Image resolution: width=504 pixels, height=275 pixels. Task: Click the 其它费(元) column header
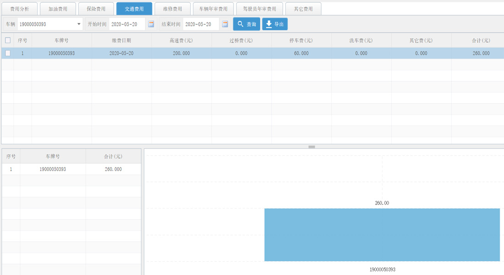pos(421,40)
